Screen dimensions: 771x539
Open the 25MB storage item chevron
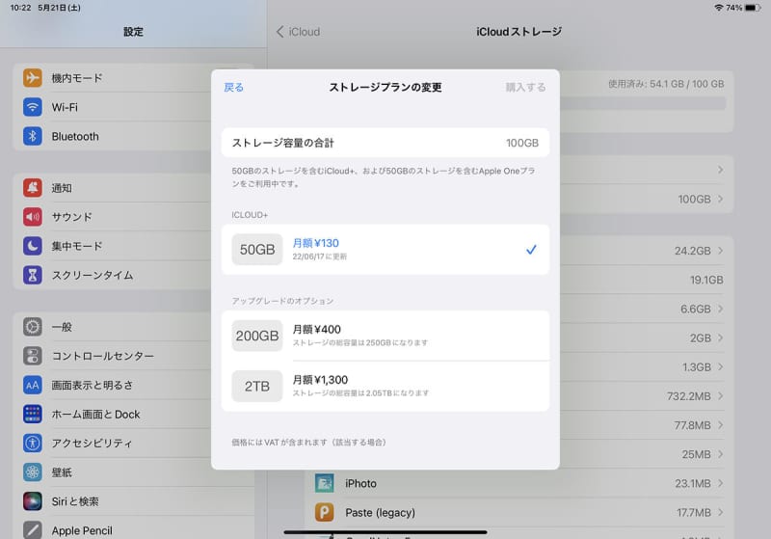720,454
